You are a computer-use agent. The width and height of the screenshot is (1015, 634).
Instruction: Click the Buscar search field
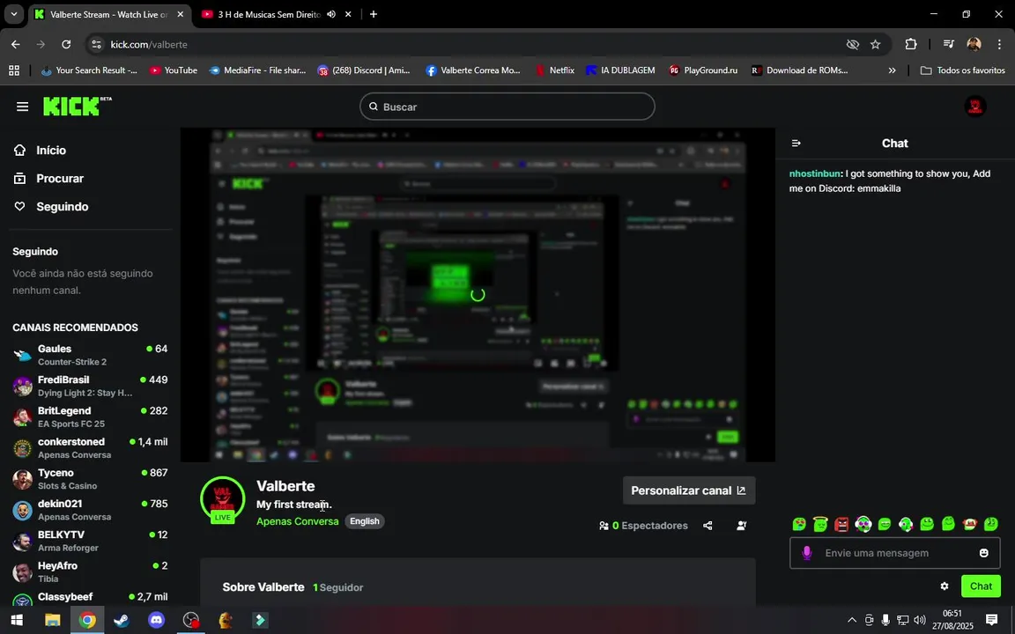tap(507, 107)
